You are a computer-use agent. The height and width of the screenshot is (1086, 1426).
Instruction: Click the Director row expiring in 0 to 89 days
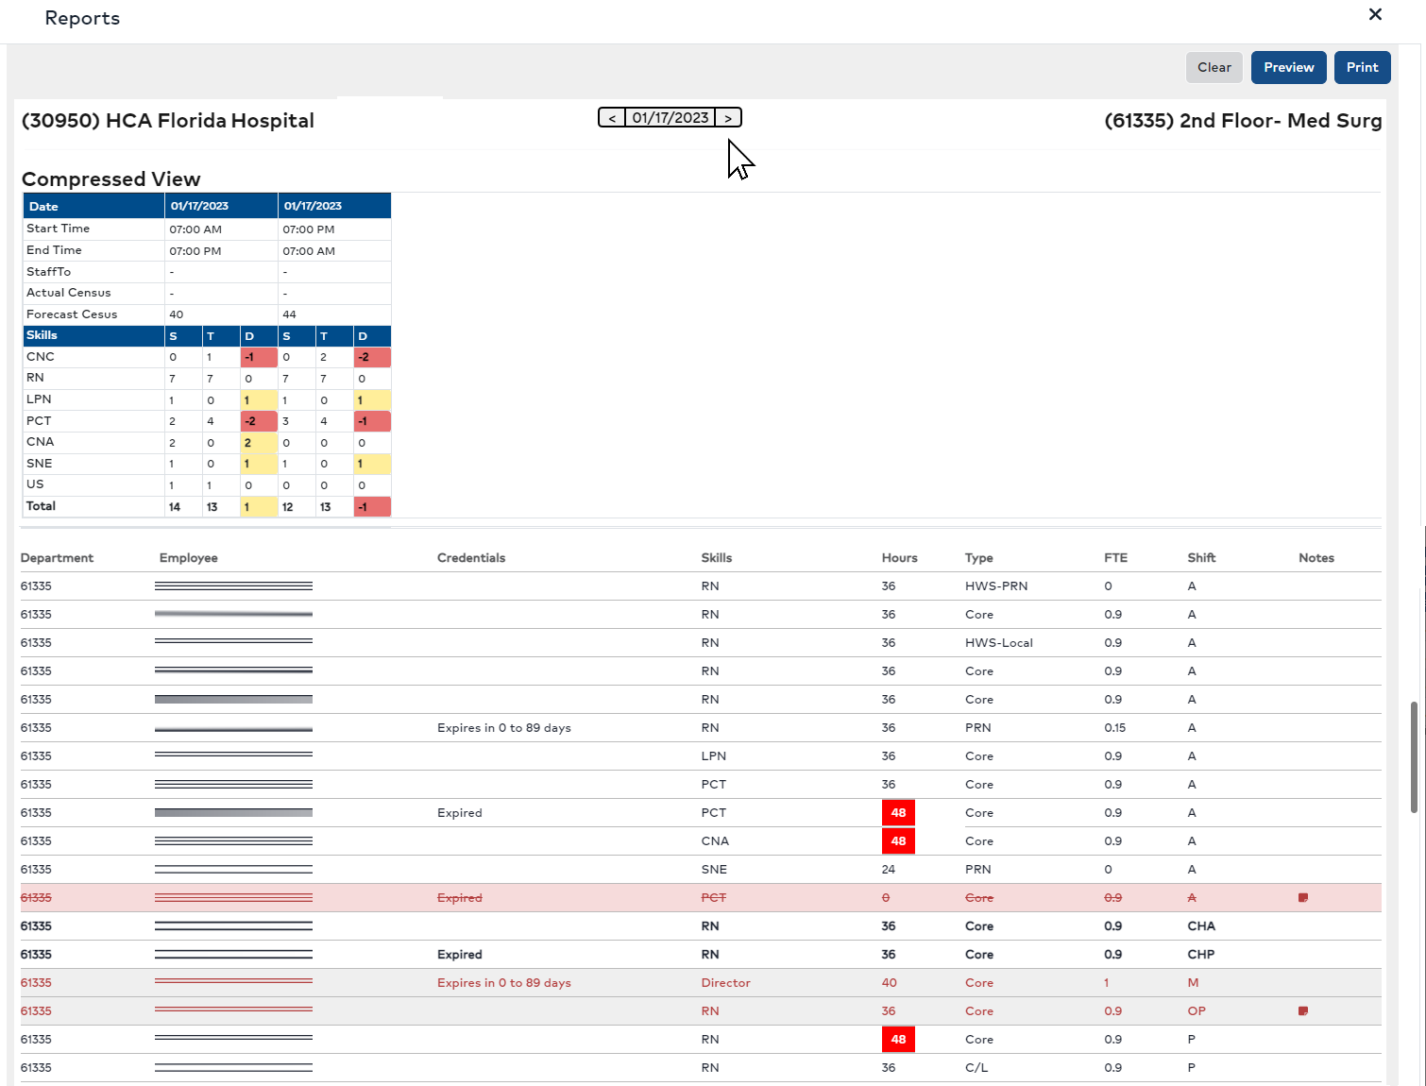[x=567, y=982]
